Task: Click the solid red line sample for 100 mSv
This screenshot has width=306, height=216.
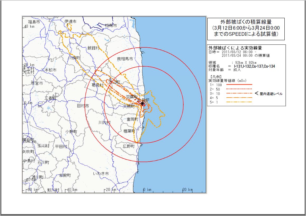Action: tap(239, 84)
